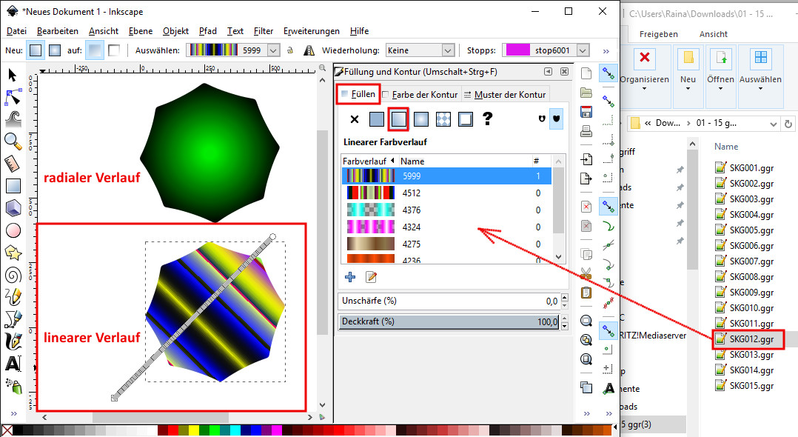Expand toolbox overflow chevron at bottom left
The image size is (798, 437).
click(14, 413)
